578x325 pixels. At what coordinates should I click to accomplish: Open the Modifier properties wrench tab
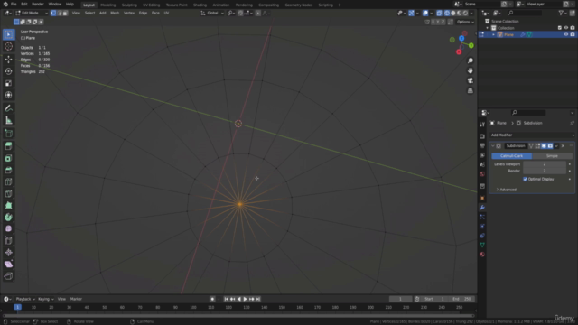click(x=482, y=208)
